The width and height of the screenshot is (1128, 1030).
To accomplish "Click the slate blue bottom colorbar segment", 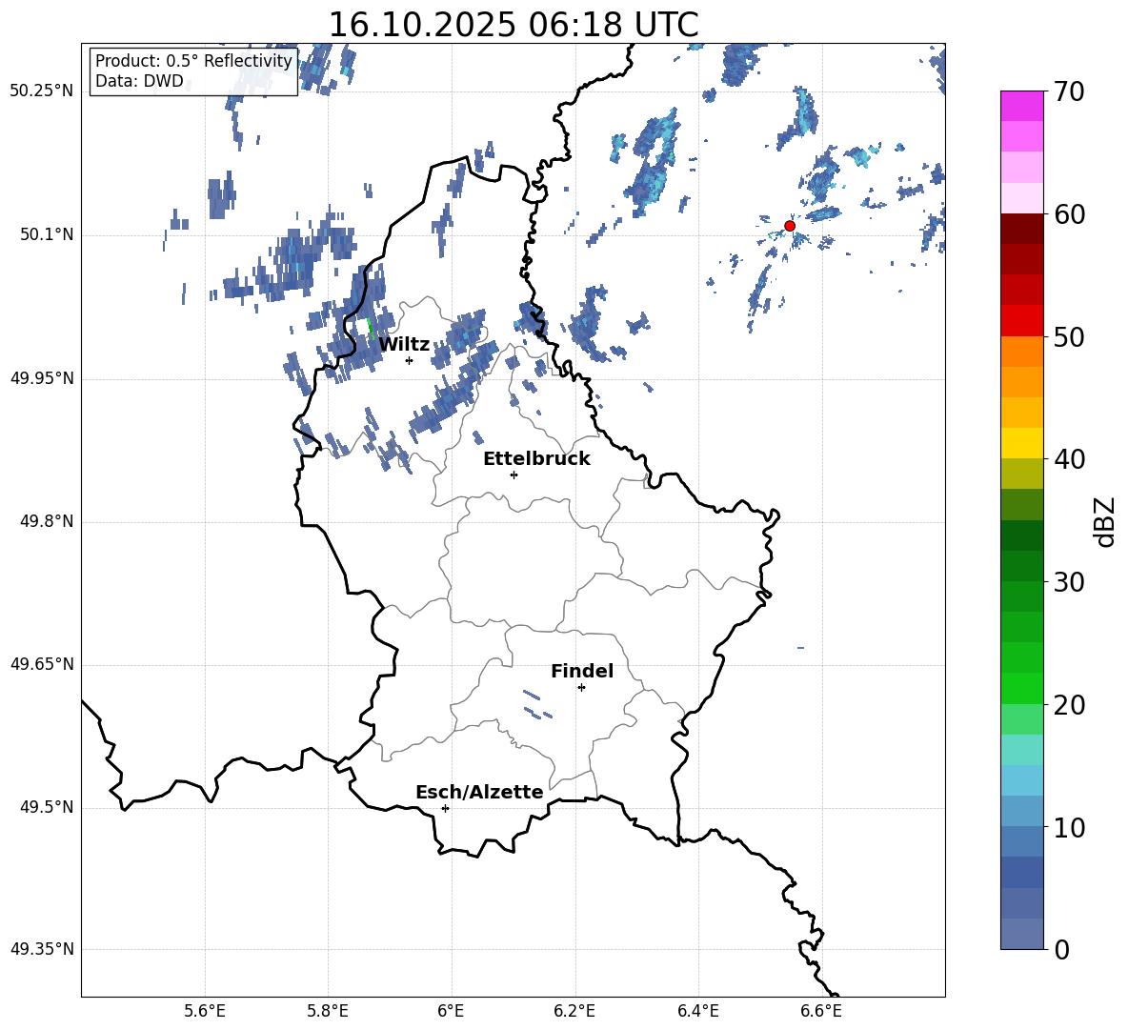I will (1022, 934).
